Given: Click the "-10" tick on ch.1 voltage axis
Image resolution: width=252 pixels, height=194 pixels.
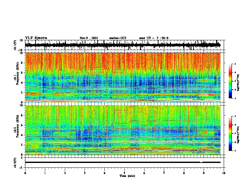Looking at the screenshot, I should pos(21,50).
